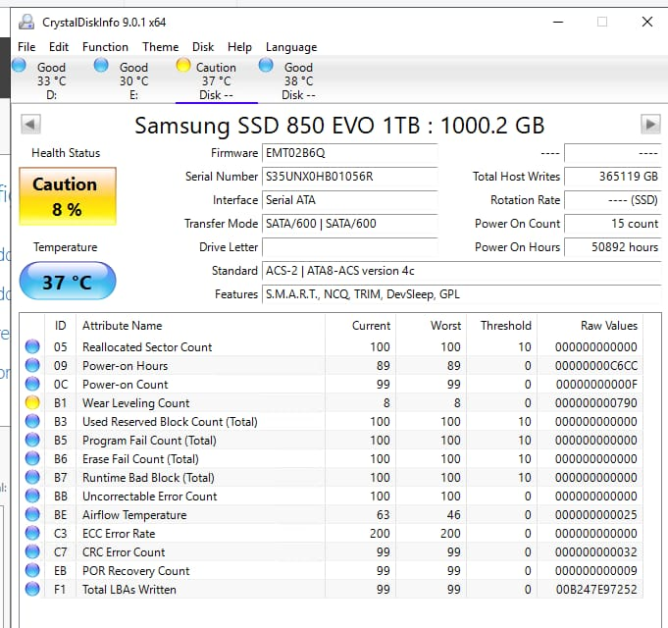This screenshot has height=628, width=668.
Task: Click the Erase Fail Count status orb
Action: (32, 458)
